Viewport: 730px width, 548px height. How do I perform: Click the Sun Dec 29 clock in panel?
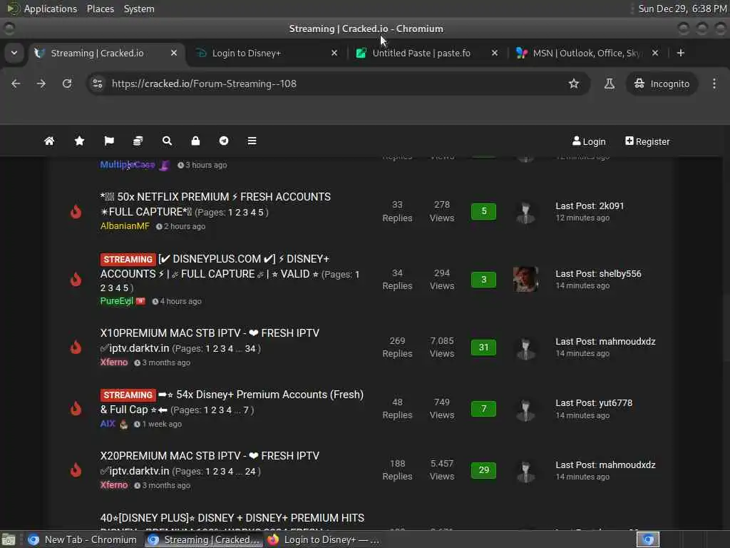tap(682, 9)
